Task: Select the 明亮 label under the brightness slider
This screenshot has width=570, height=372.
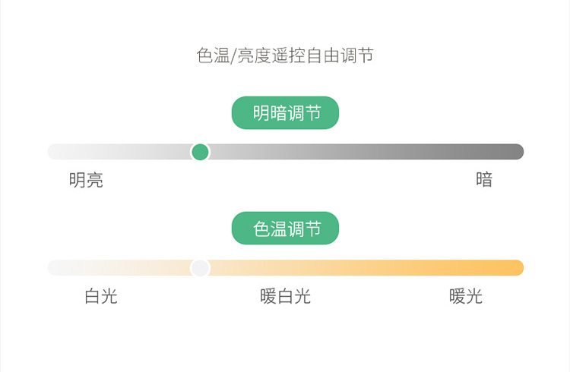Action: [86, 181]
